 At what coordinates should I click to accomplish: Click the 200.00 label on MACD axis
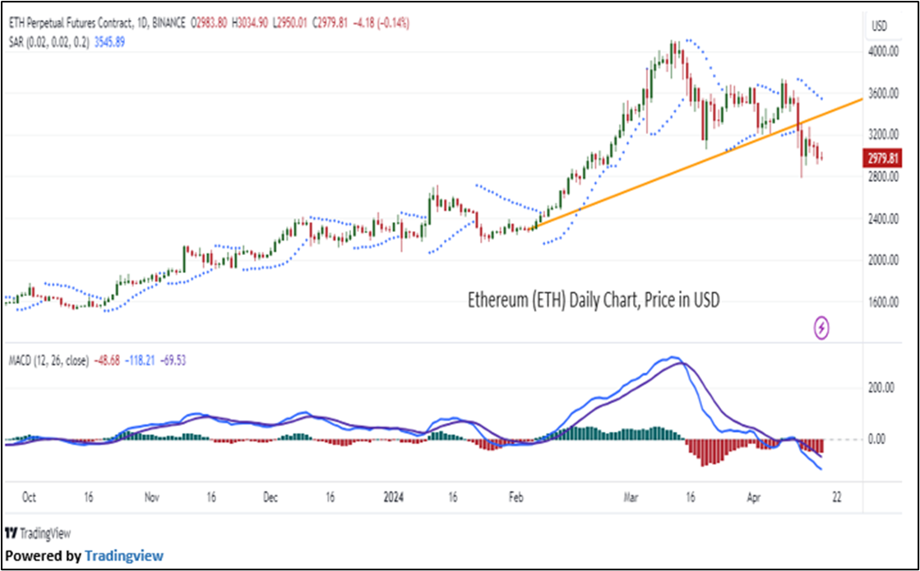[881, 388]
